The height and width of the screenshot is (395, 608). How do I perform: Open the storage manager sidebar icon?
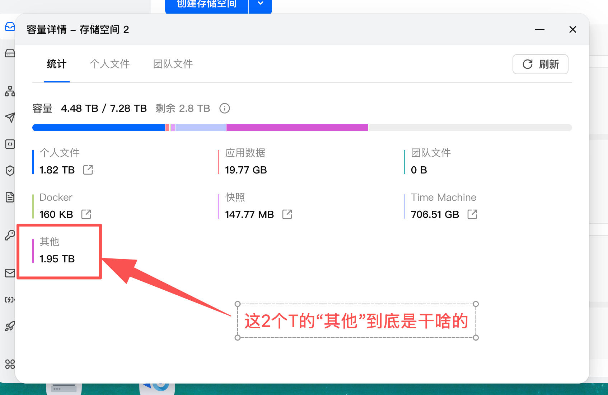tap(10, 27)
